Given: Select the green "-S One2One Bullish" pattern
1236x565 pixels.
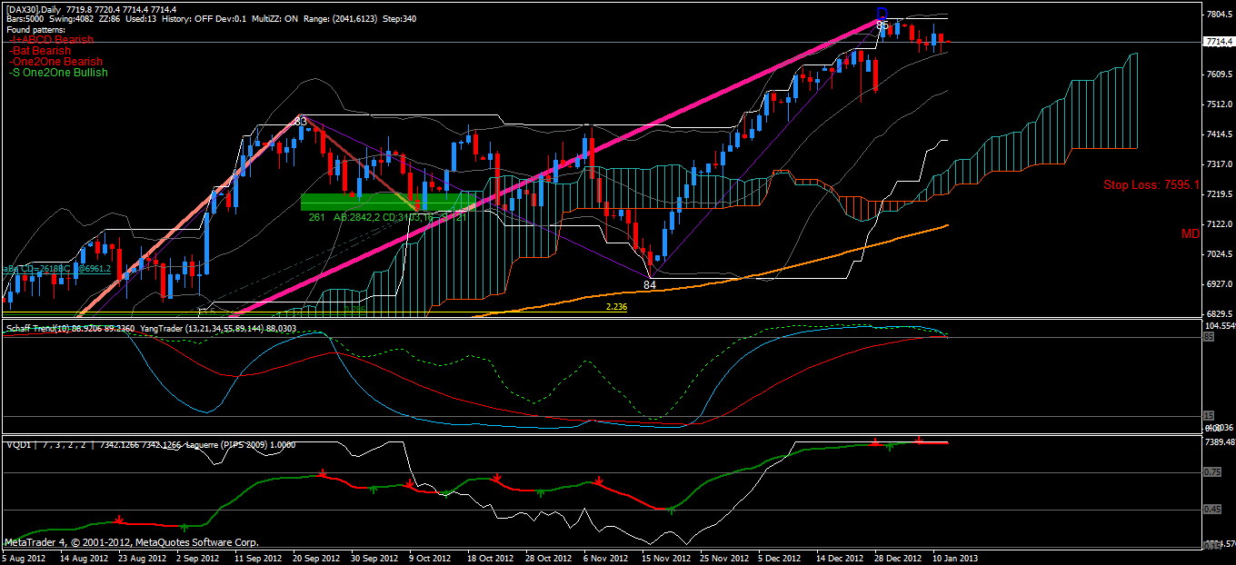Looking at the screenshot, I should (58, 73).
